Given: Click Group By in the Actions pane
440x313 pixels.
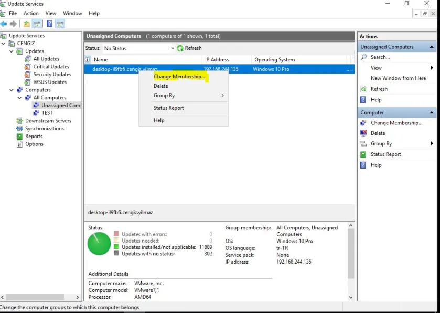Looking at the screenshot, I should point(381,144).
